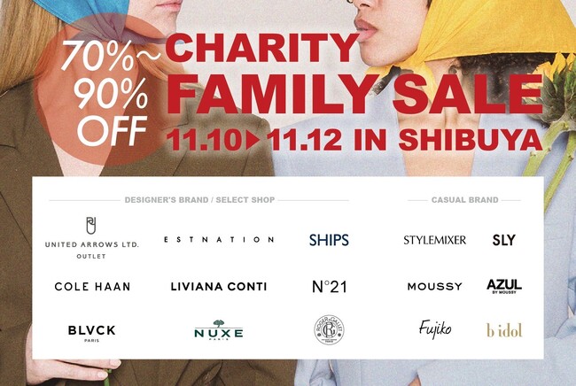Select the Estnation brand logo
Image resolution: width=576 pixels, height=386 pixels.
217,240
